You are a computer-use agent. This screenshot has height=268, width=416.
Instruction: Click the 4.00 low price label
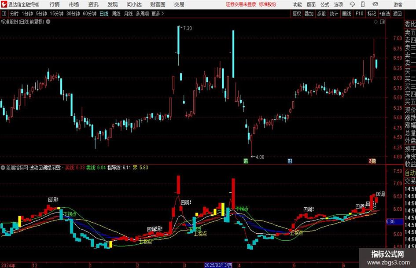260,157
